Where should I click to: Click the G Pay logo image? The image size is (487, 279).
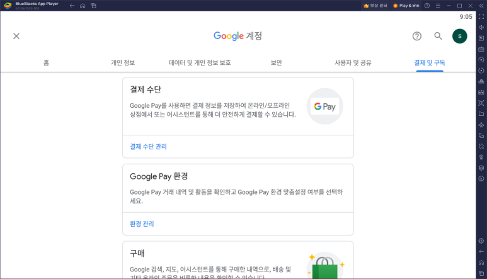tap(325, 106)
